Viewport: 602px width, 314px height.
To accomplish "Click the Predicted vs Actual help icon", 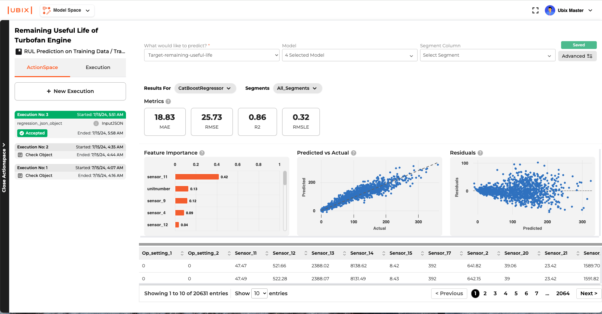I will pos(354,153).
